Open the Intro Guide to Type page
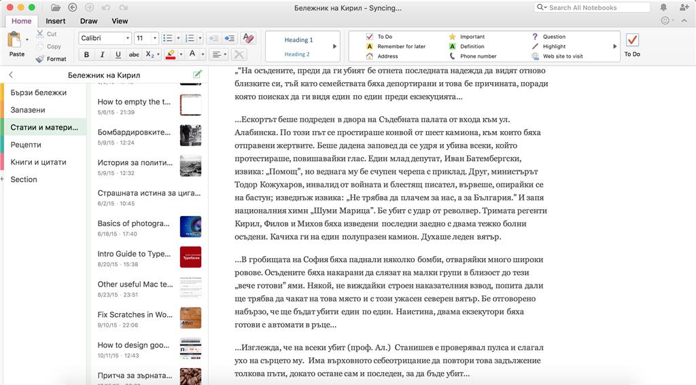Image resolution: width=696 pixels, height=385 pixels. 149,258
